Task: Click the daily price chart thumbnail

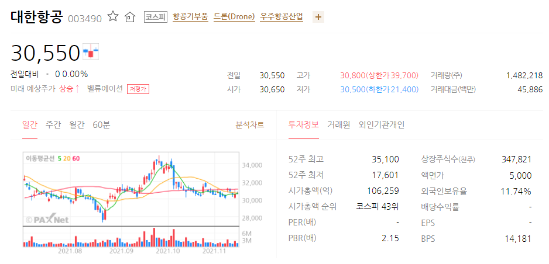Action: click(x=131, y=200)
